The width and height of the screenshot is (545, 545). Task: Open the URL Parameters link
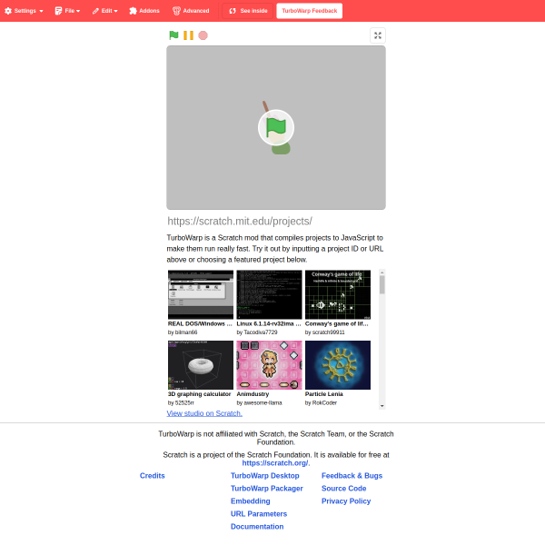click(x=259, y=514)
